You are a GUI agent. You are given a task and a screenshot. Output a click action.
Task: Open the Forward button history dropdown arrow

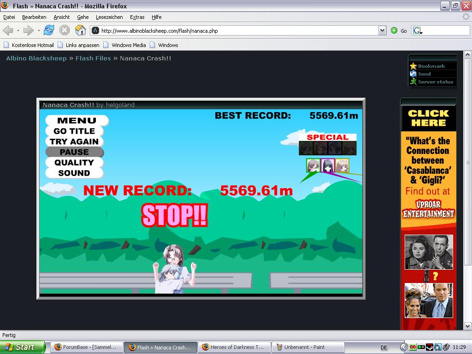click(x=39, y=31)
